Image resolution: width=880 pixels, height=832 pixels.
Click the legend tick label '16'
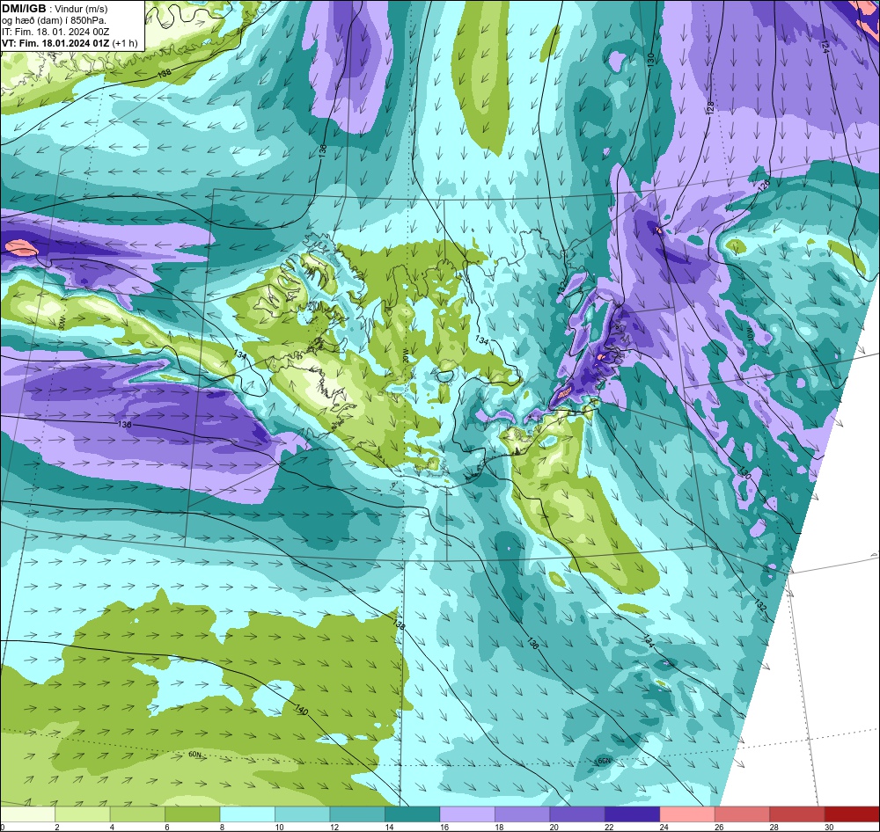pyautogui.click(x=443, y=827)
